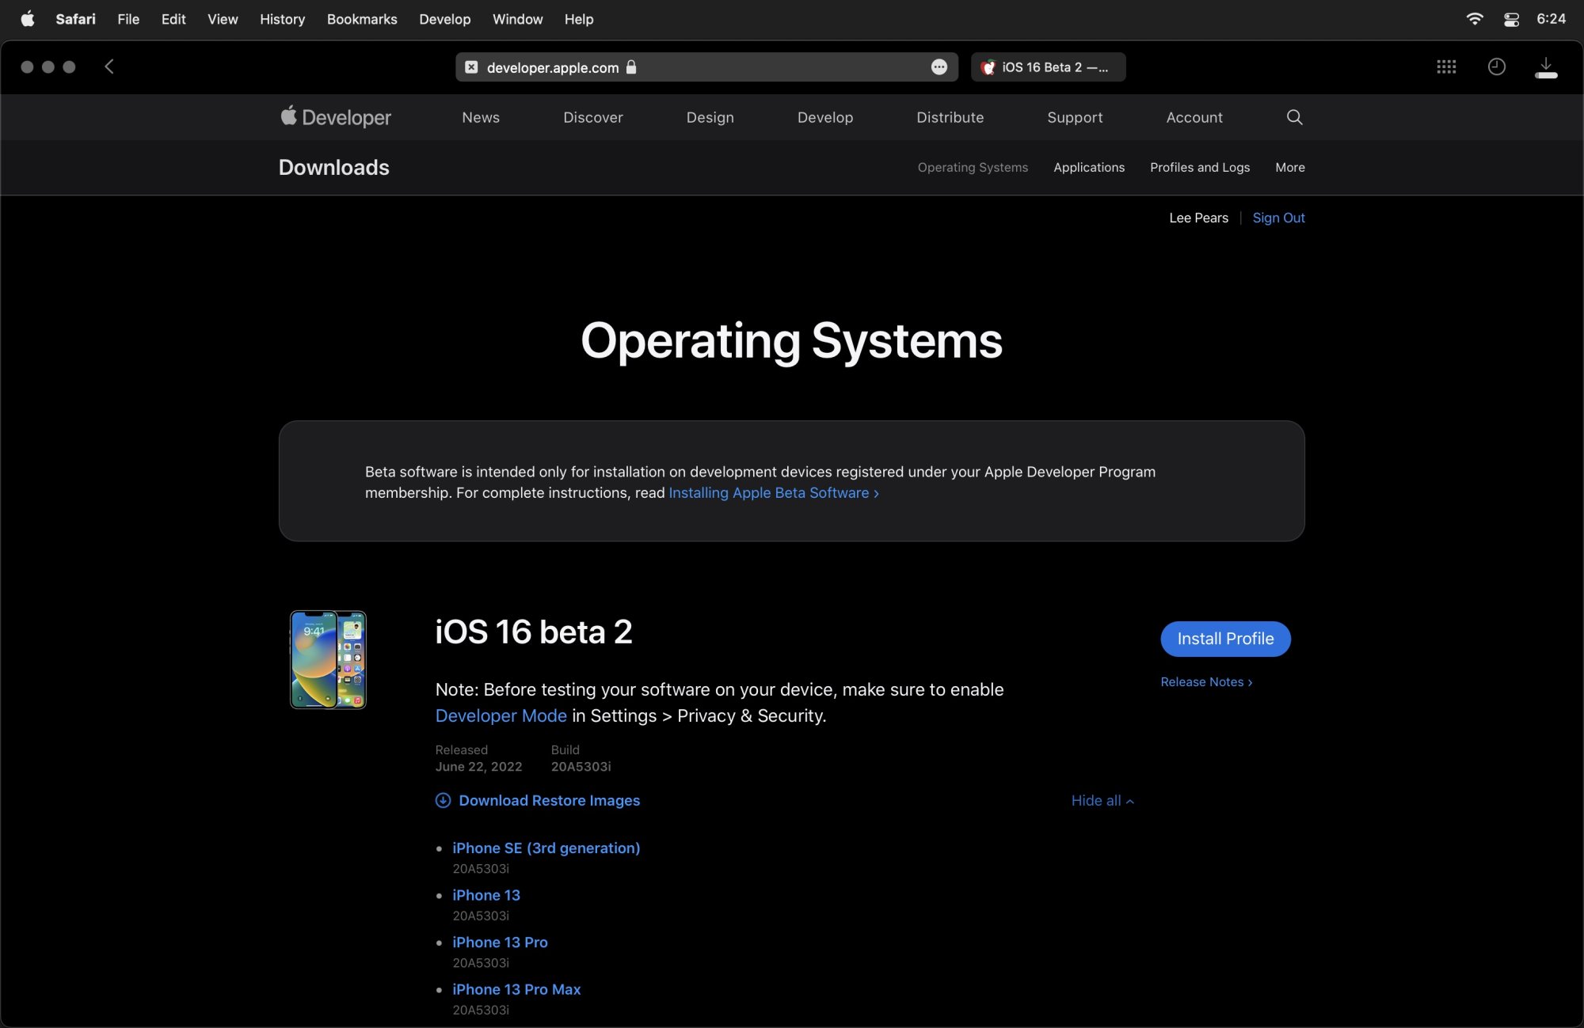Open the Developer Mode link

pos(501,715)
